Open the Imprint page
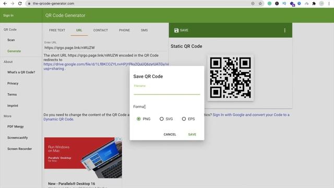Screen dimensions: 334x188 tap(13, 105)
